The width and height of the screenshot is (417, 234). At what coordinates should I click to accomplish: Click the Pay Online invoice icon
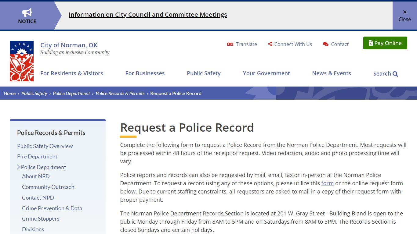[x=371, y=43]
